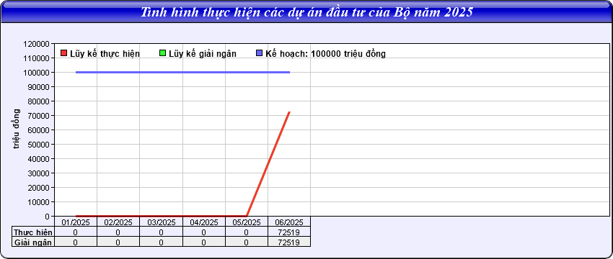Screen dimensions: 613x259
Task: Click the blue plan line at 100000
Action: tap(182, 72)
